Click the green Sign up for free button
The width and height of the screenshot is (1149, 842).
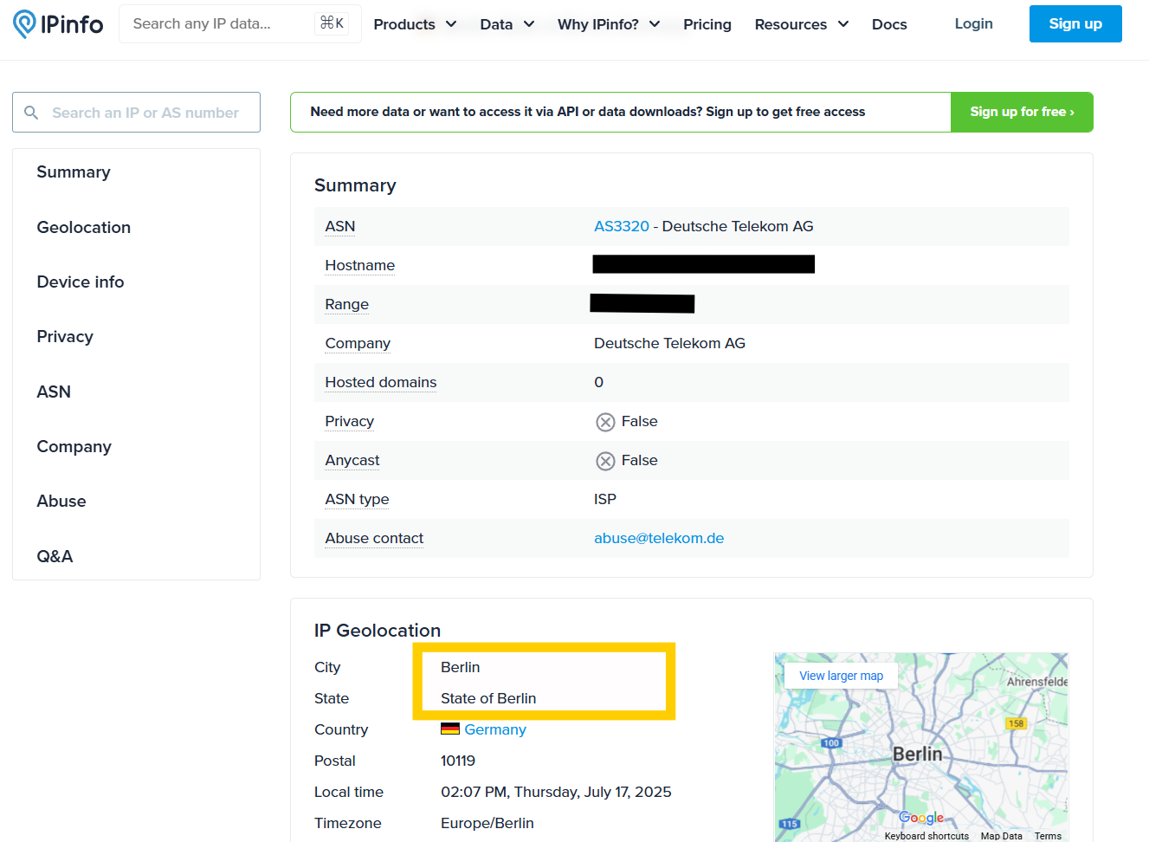(1022, 112)
